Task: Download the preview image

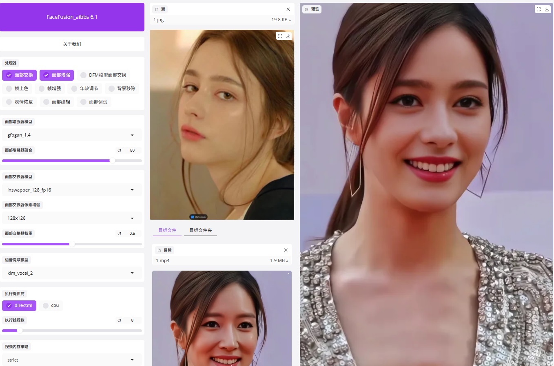Action: click(547, 9)
